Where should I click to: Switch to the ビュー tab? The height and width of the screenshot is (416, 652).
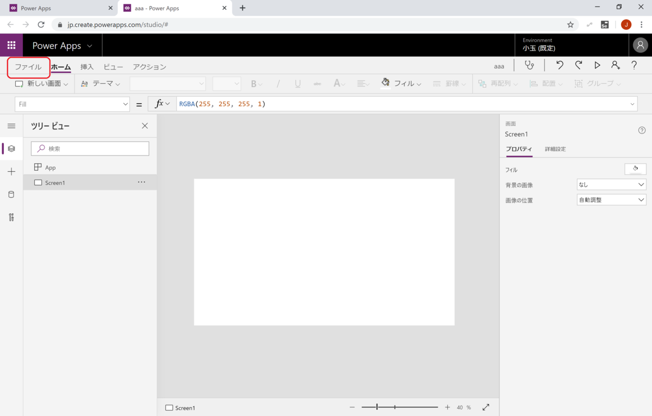coord(114,67)
